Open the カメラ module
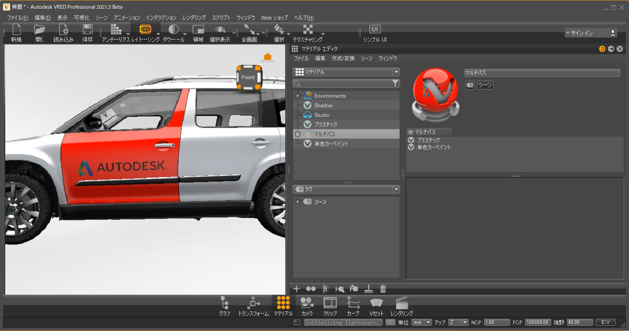This screenshot has height=331, width=629. coord(307,306)
